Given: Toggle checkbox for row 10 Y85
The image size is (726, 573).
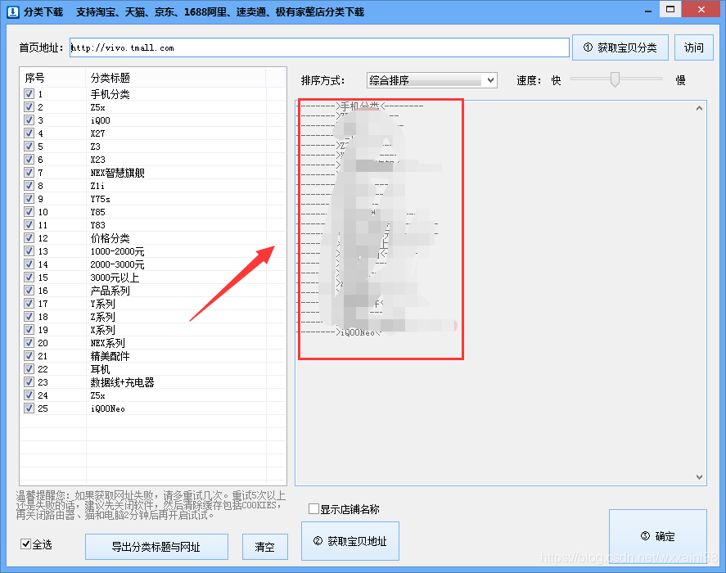Looking at the screenshot, I should [29, 212].
